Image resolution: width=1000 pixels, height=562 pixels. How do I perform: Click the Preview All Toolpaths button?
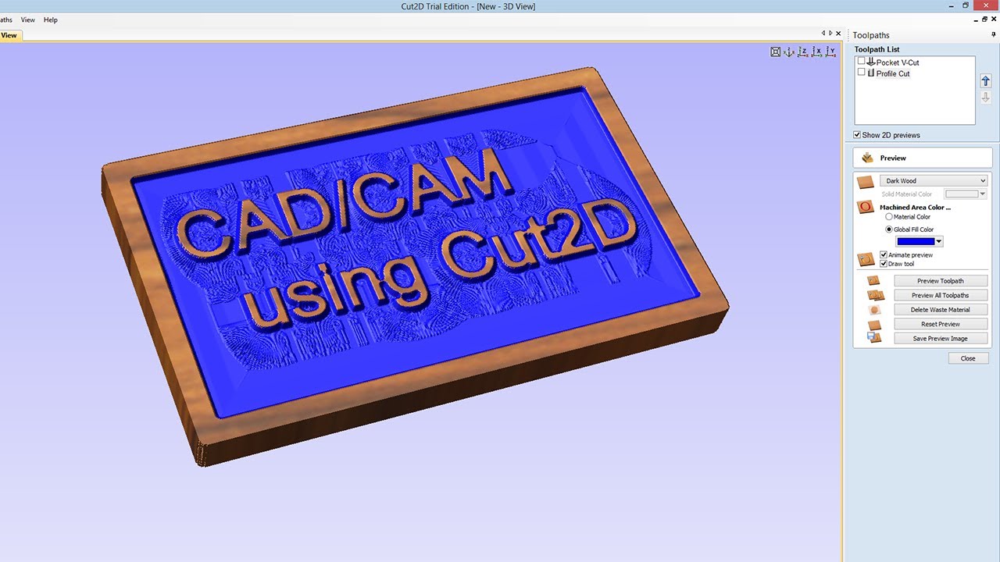(x=941, y=295)
